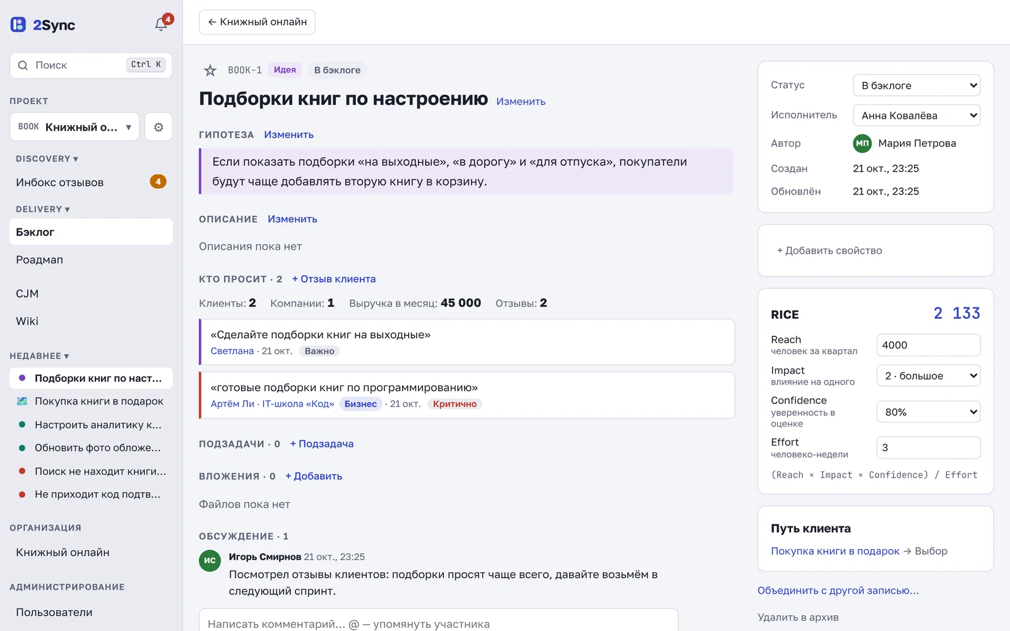Click the map icon beside Покупка книги в подарок
Viewport: 1010px width, 631px height.
22,401
